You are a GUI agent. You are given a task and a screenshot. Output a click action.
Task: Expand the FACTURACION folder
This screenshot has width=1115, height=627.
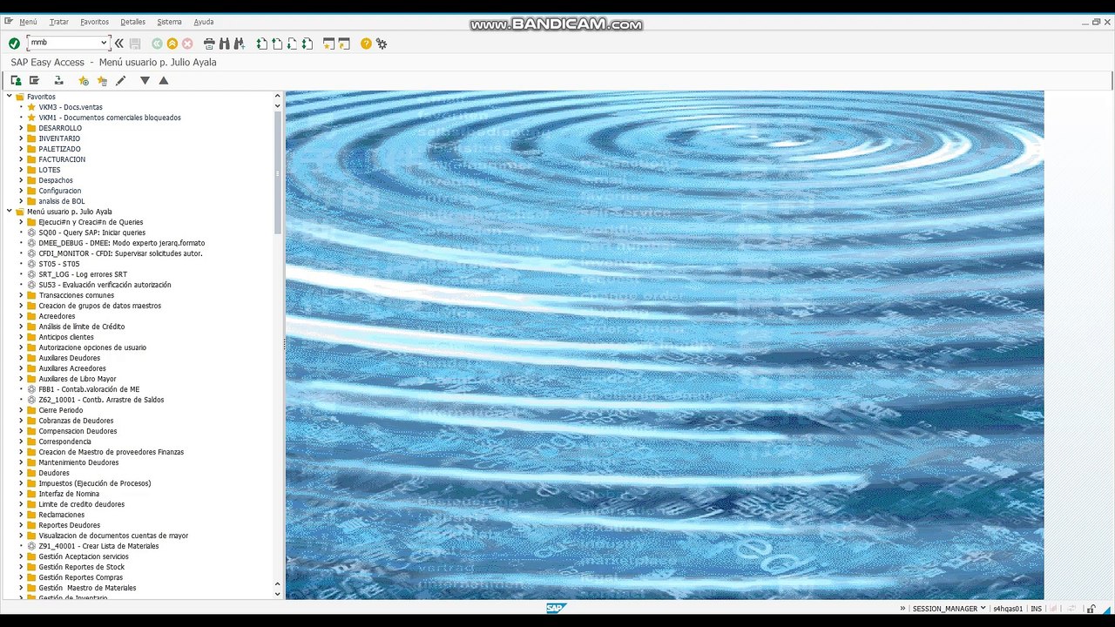pyautogui.click(x=21, y=159)
